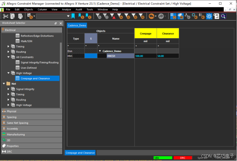The height and width of the screenshot is (161, 237).
Task: Open the Column menu
Action: [x=42, y=10]
